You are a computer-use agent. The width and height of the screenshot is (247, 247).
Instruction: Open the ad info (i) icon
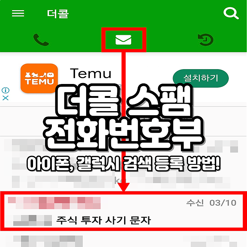6,90
